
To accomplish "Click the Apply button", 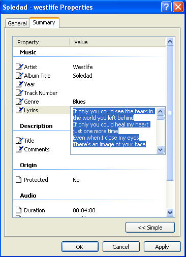I will [162, 247].
